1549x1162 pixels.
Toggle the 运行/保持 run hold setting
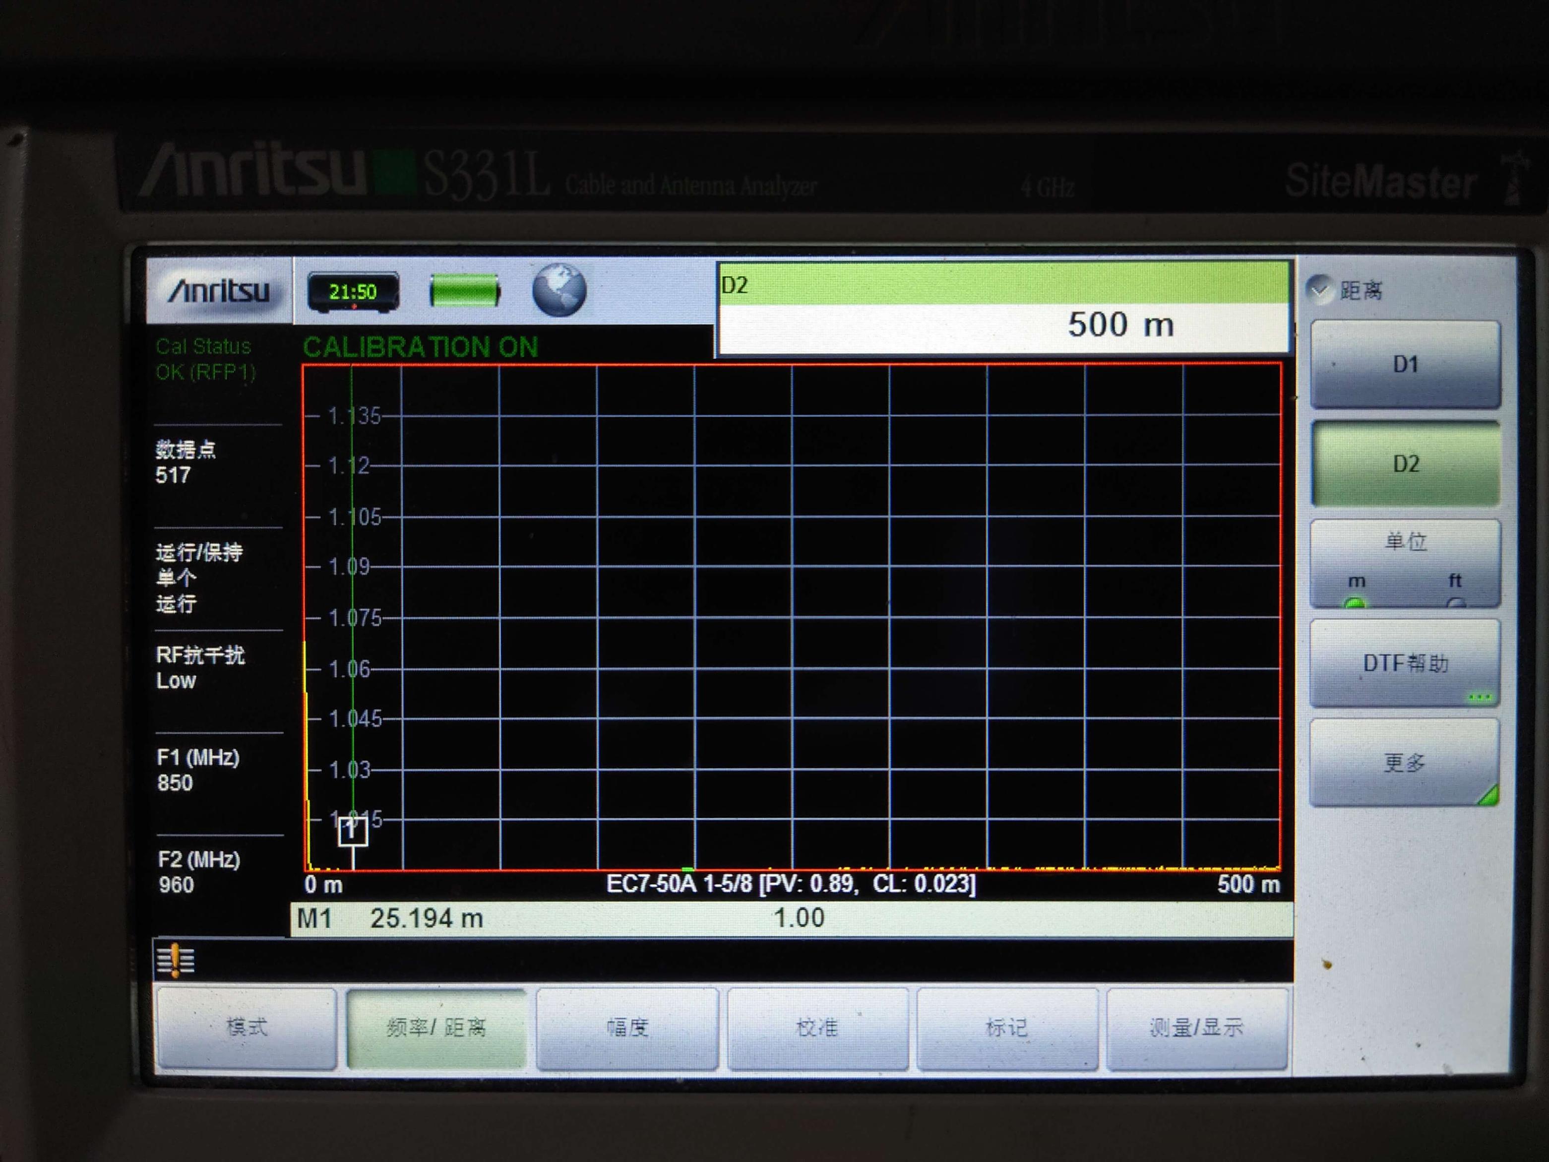point(199,577)
